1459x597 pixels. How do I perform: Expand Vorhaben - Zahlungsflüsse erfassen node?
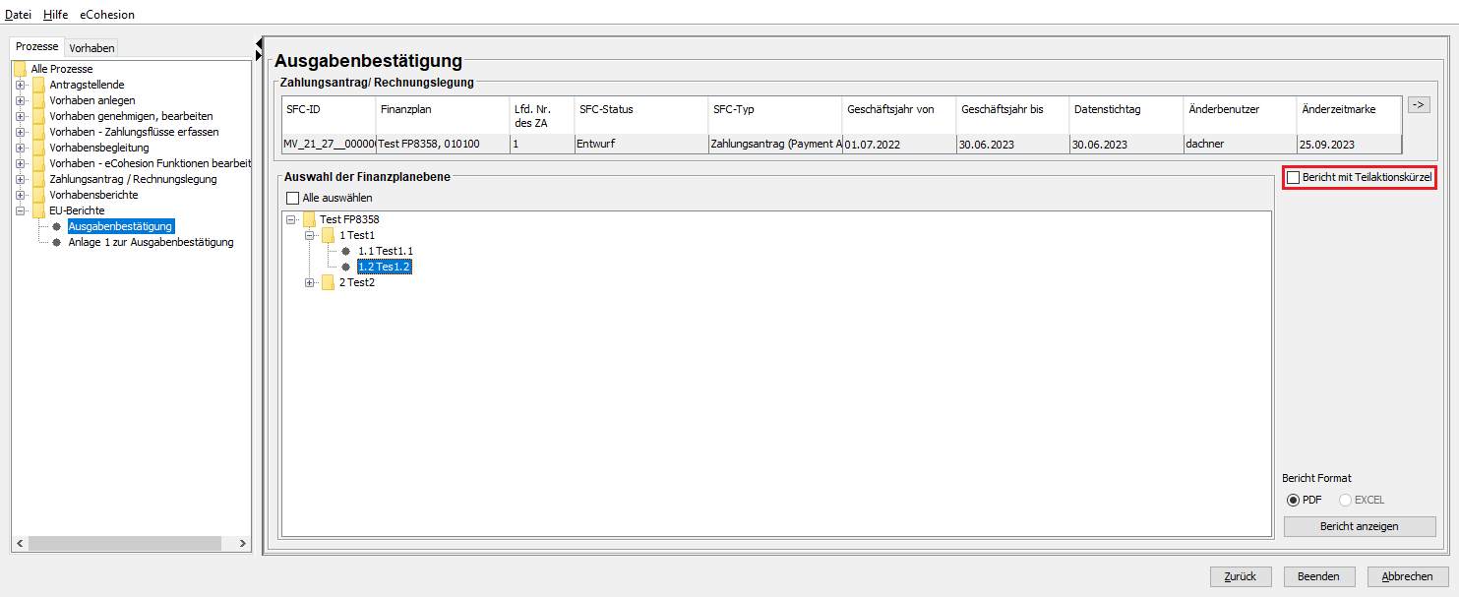tap(20, 132)
